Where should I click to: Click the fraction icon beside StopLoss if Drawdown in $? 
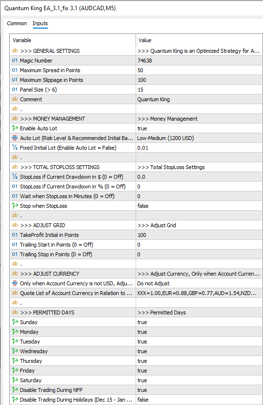(x=15, y=177)
